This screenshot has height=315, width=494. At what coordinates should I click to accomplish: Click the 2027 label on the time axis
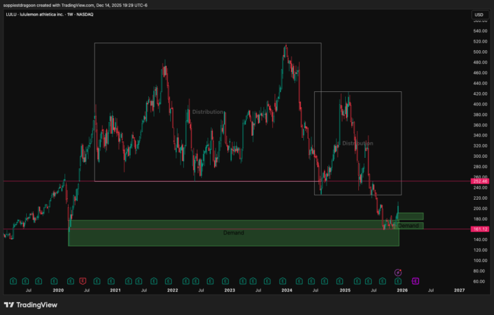tap(459, 290)
